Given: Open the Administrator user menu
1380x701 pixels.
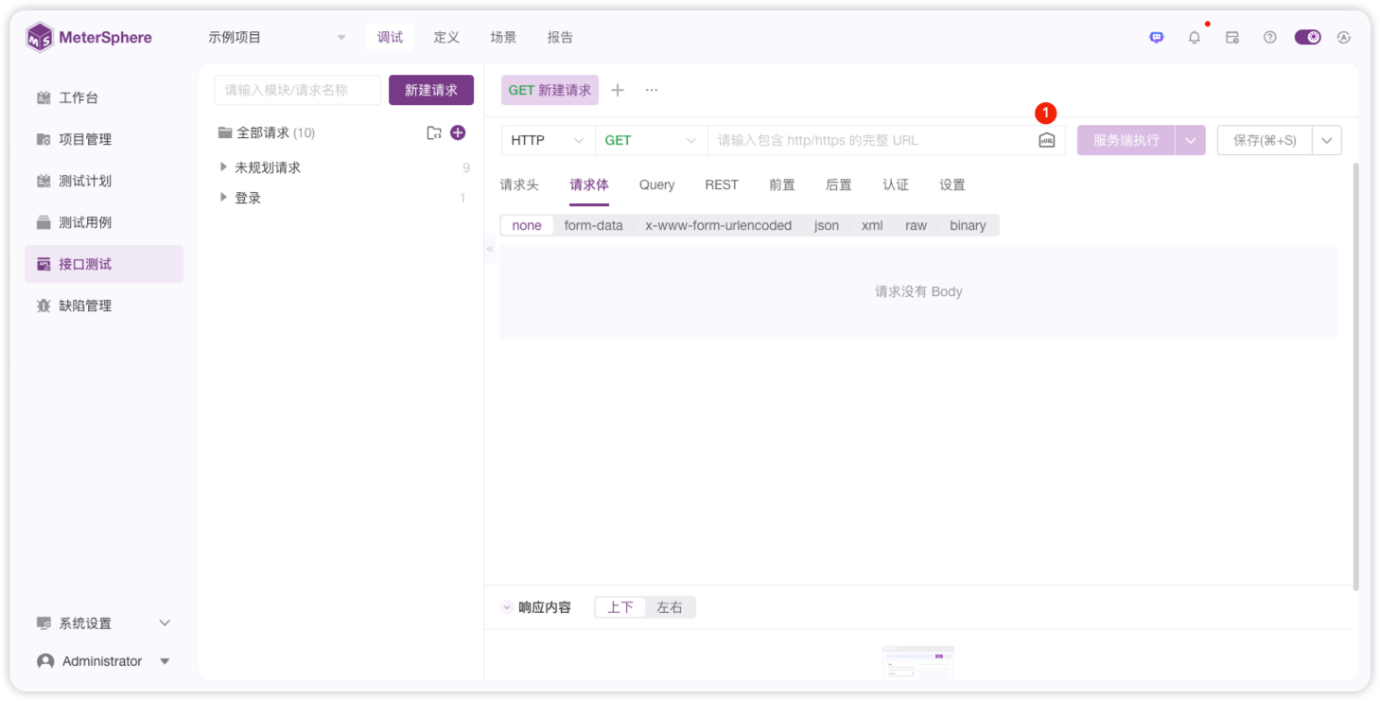Looking at the screenshot, I should click(x=104, y=661).
